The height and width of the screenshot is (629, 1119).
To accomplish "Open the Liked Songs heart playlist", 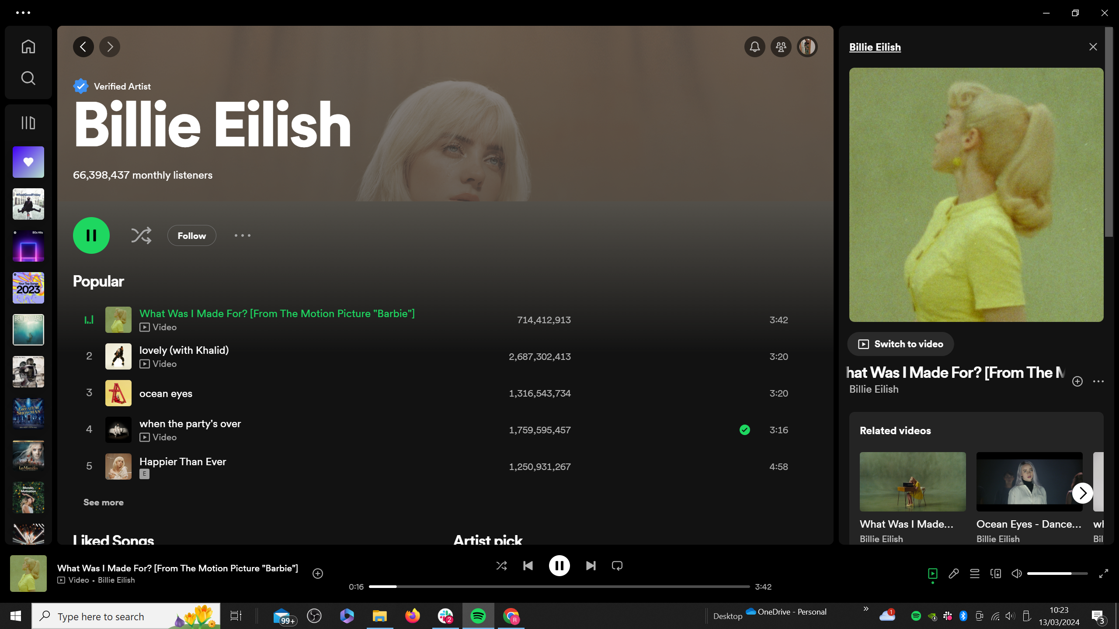I will coord(28,162).
